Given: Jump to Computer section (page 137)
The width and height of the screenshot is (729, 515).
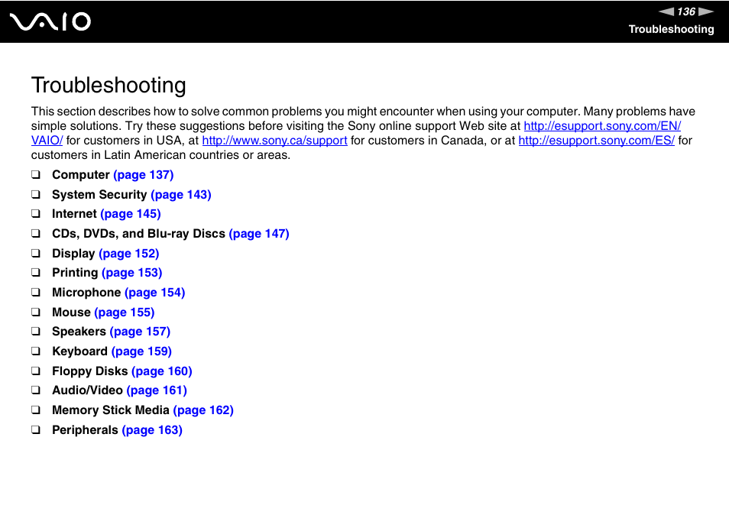Looking at the screenshot, I should point(143,175).
